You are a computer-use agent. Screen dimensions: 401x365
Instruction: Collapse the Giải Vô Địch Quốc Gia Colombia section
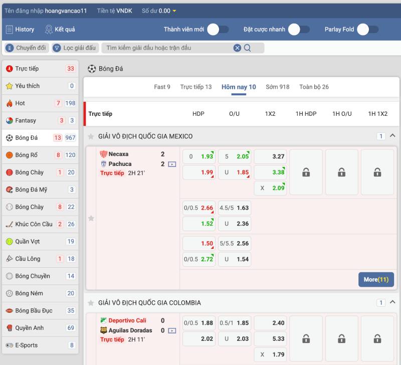point(392,302)
